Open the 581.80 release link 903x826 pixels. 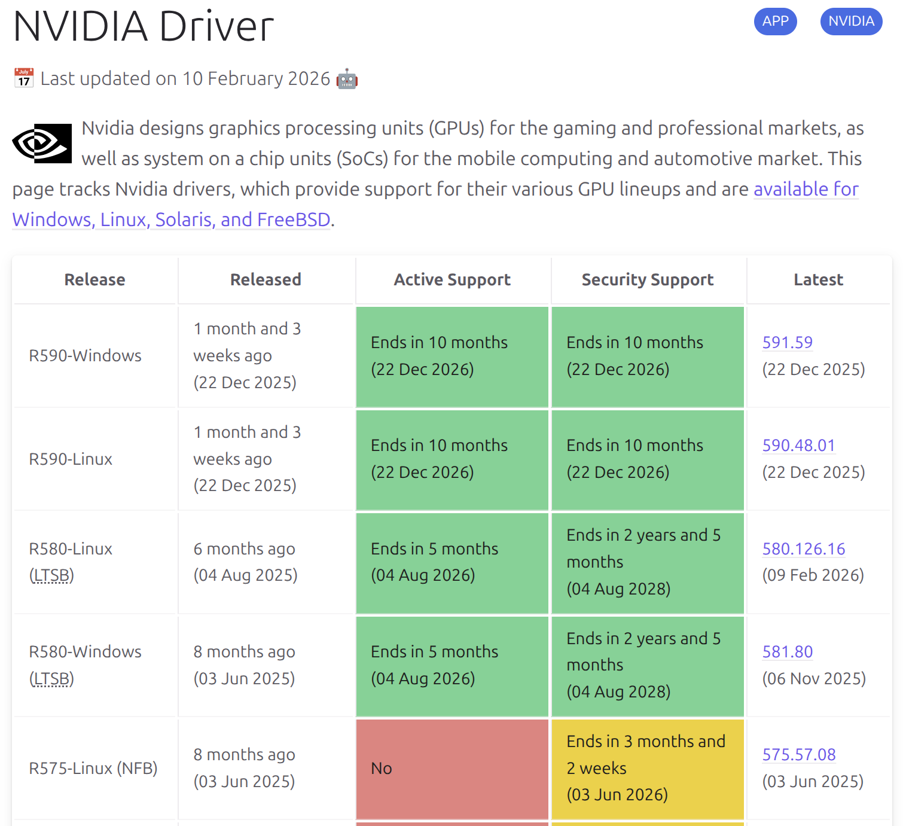(x=787, y=651)
